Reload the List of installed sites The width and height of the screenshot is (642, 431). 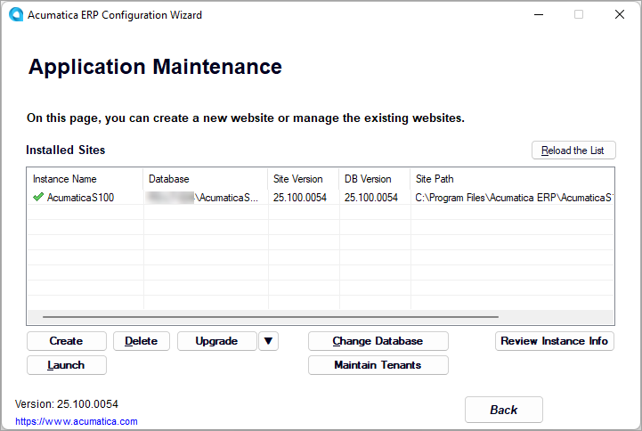(x=573, y=150)
